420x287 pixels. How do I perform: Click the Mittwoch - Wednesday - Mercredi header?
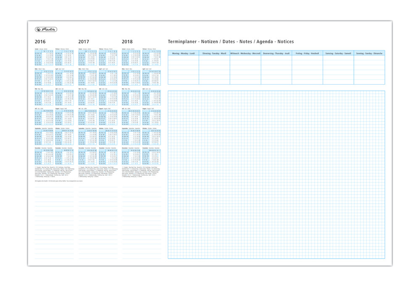click(245, 53)
